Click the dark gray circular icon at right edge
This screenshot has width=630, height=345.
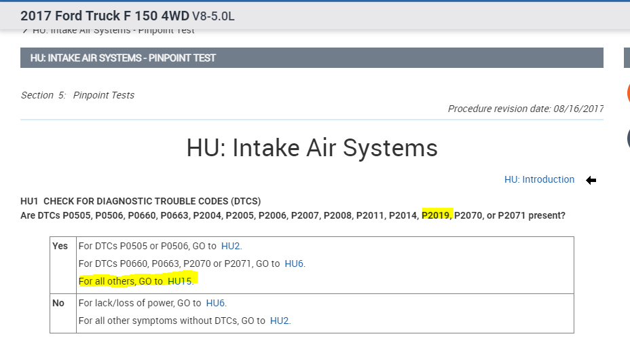627,139
